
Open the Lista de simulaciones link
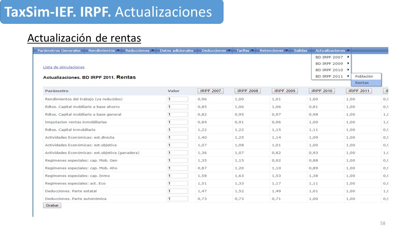click(x=64, y=67)
